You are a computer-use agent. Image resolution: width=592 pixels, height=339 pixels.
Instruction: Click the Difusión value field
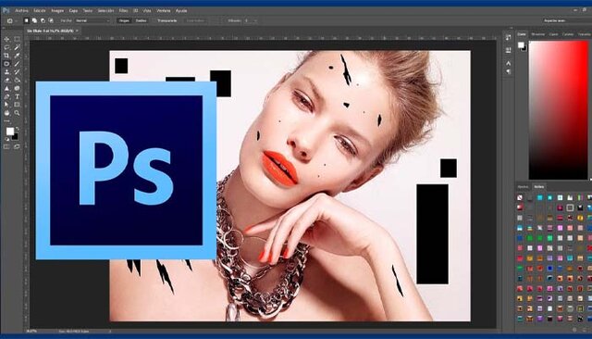pyautogui.click(x=247, y=20)
